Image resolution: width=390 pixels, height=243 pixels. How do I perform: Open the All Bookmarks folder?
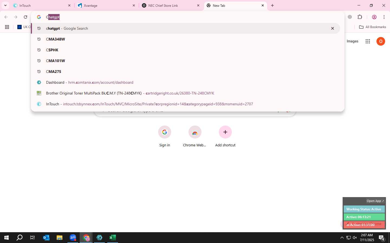click(x=372, y=27)
